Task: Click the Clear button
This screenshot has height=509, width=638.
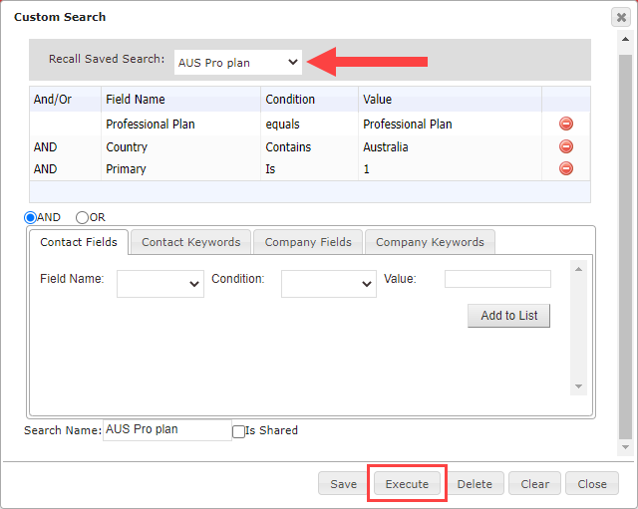Action: click(534, 484)
